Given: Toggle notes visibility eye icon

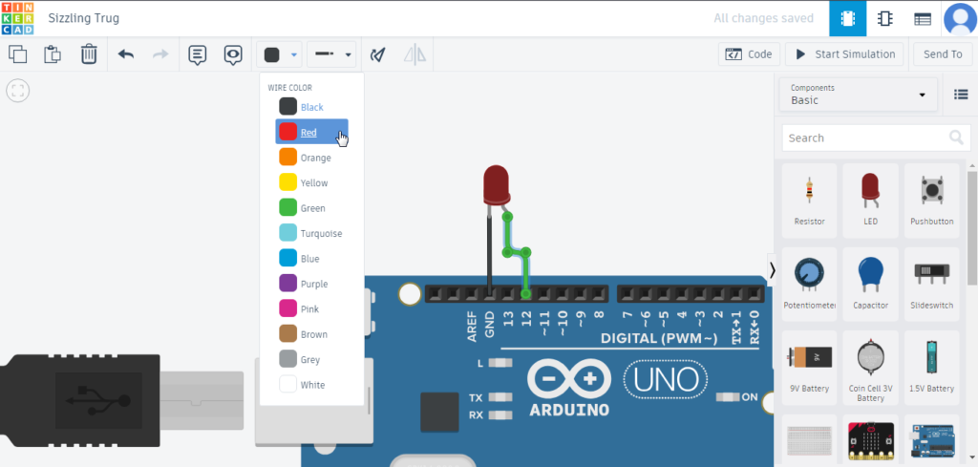Looking at the screenshot, I should (233, 54).
